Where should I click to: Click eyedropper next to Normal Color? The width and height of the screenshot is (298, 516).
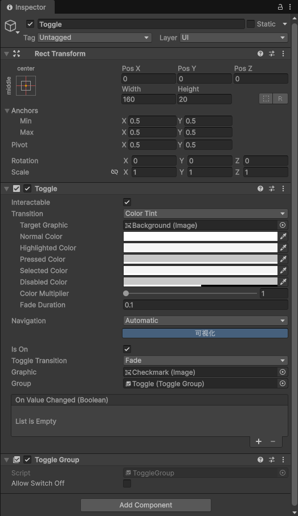pos(283,236)
